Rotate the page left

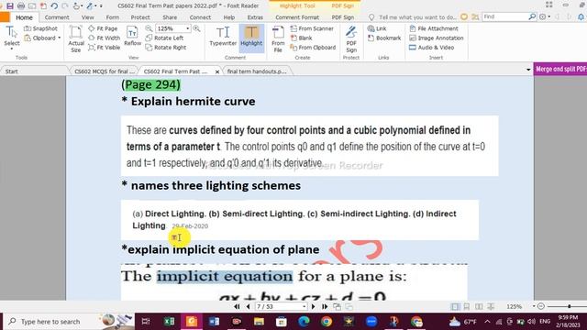(x=164, y=38)
